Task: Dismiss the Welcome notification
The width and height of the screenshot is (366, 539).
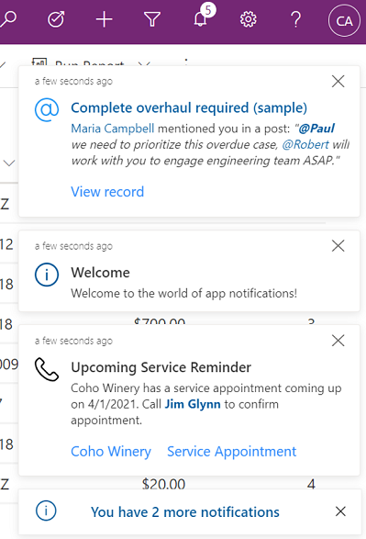Action: coord(338,246)
